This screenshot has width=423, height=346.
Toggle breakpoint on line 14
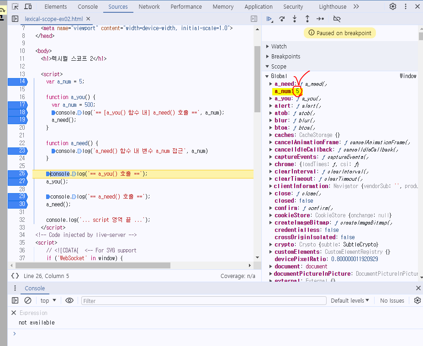tap(17, 81)
